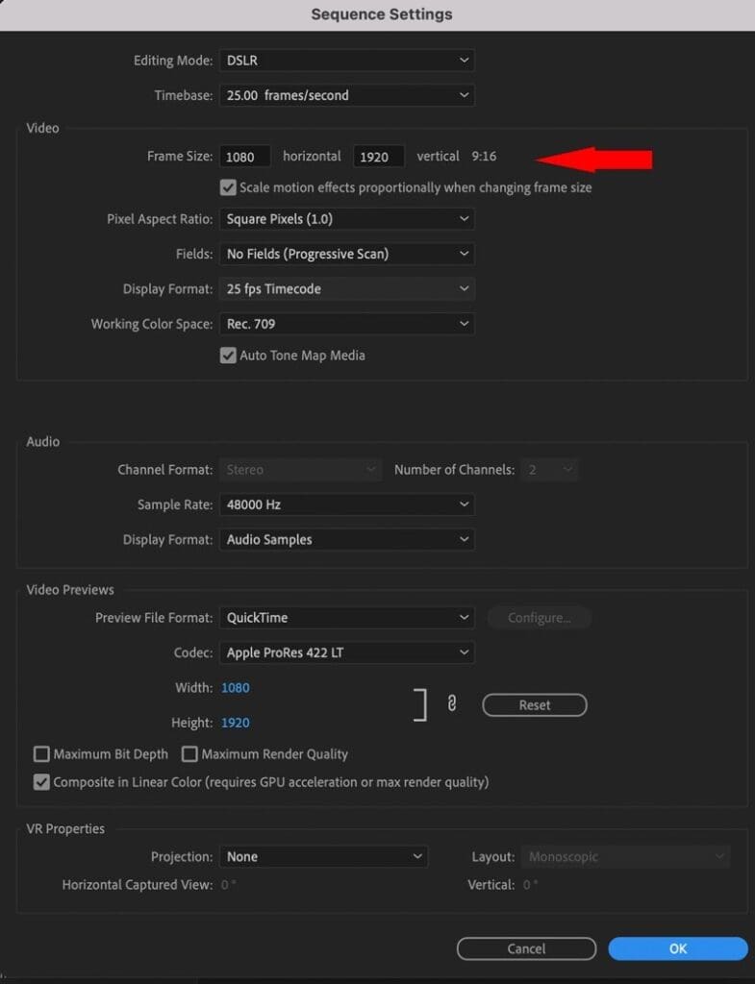Image resolution: width=755 pixels, height=984 pixels.
Task: Click the Configure button
Action: coord(539,618)
